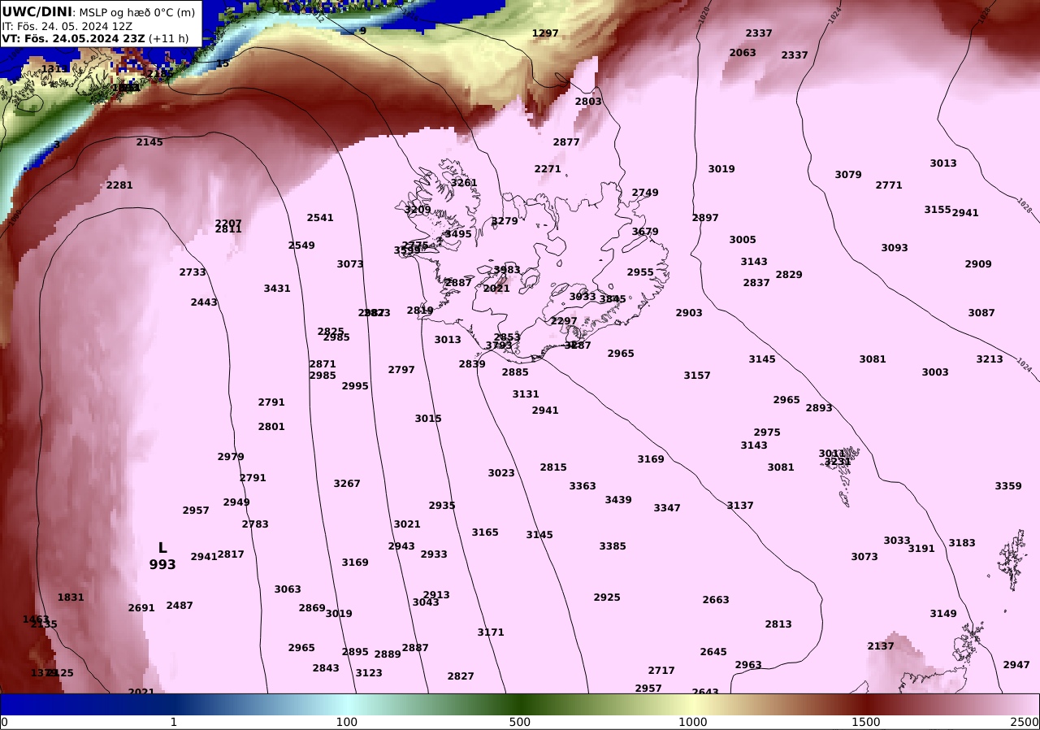Click the 3149 height value
1040x730 pixels.
click(943, 614)
